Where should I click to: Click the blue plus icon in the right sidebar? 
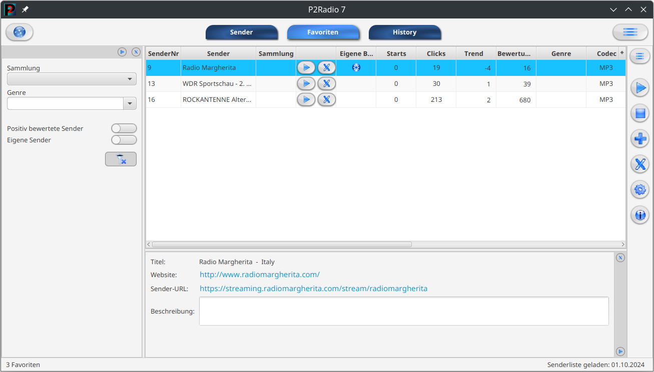point(639,138)
